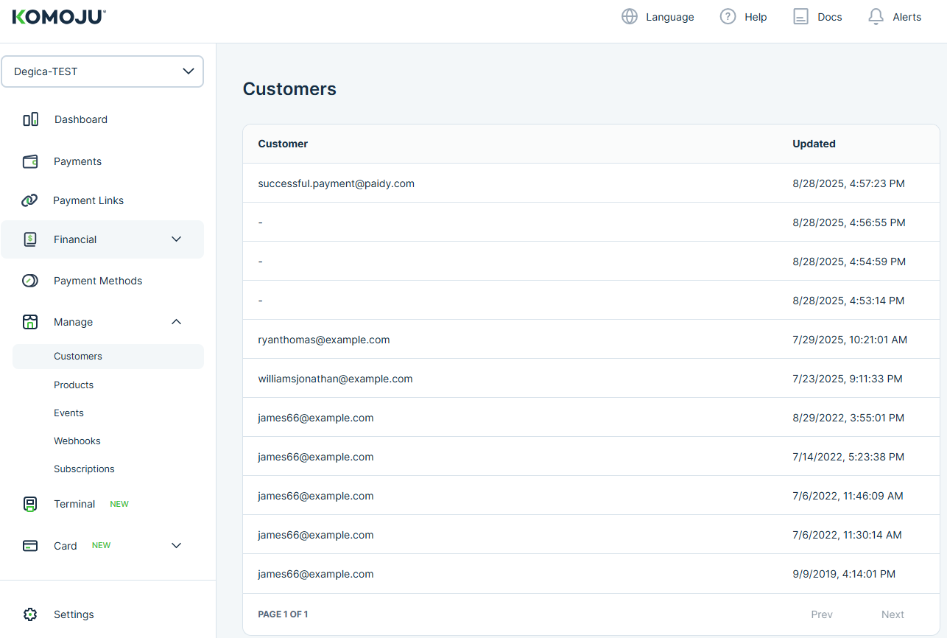Image resolution: width=947 pixels, height=638 pixels.
Task: Click the Help question mark icon
Action: click(728, 17)
